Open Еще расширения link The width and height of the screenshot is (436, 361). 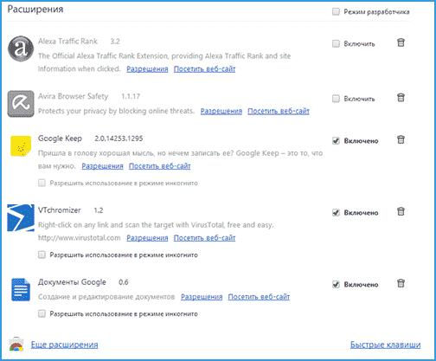64,345
